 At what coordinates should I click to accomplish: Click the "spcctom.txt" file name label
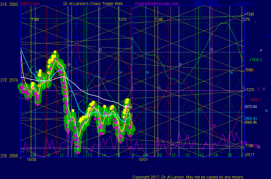click(244, 3)
